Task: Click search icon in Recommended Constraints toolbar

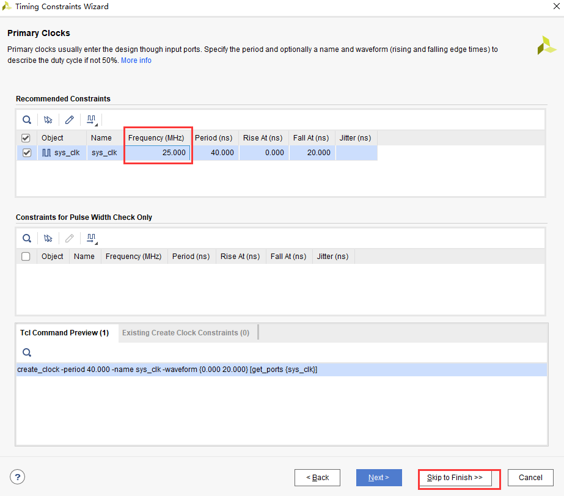Action: click(27, 120)
